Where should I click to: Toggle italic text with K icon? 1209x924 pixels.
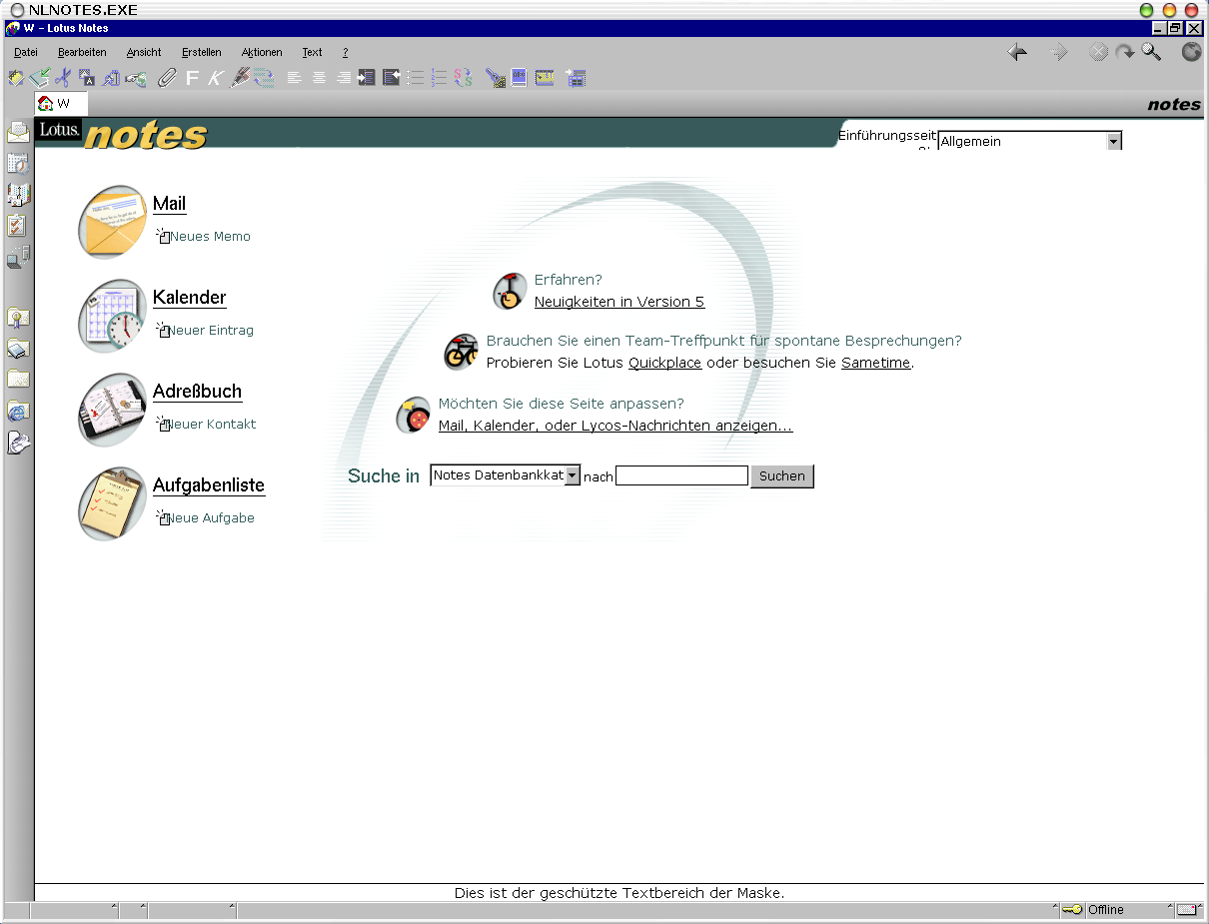coord(215,78)
